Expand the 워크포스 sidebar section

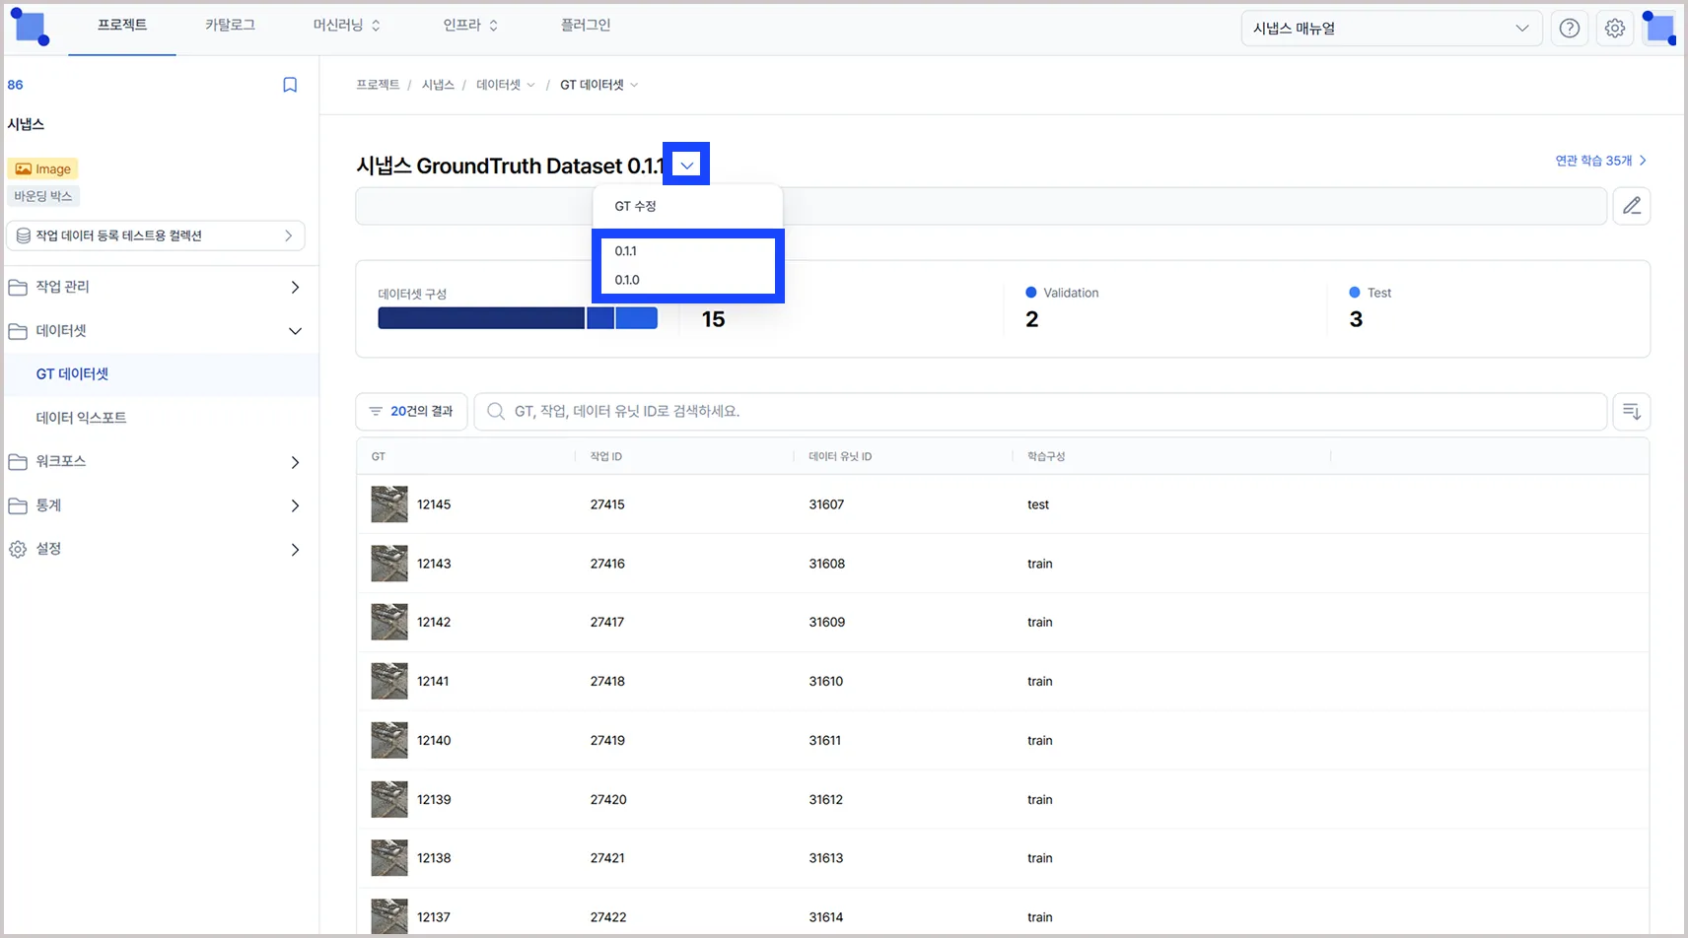[295, 462]
